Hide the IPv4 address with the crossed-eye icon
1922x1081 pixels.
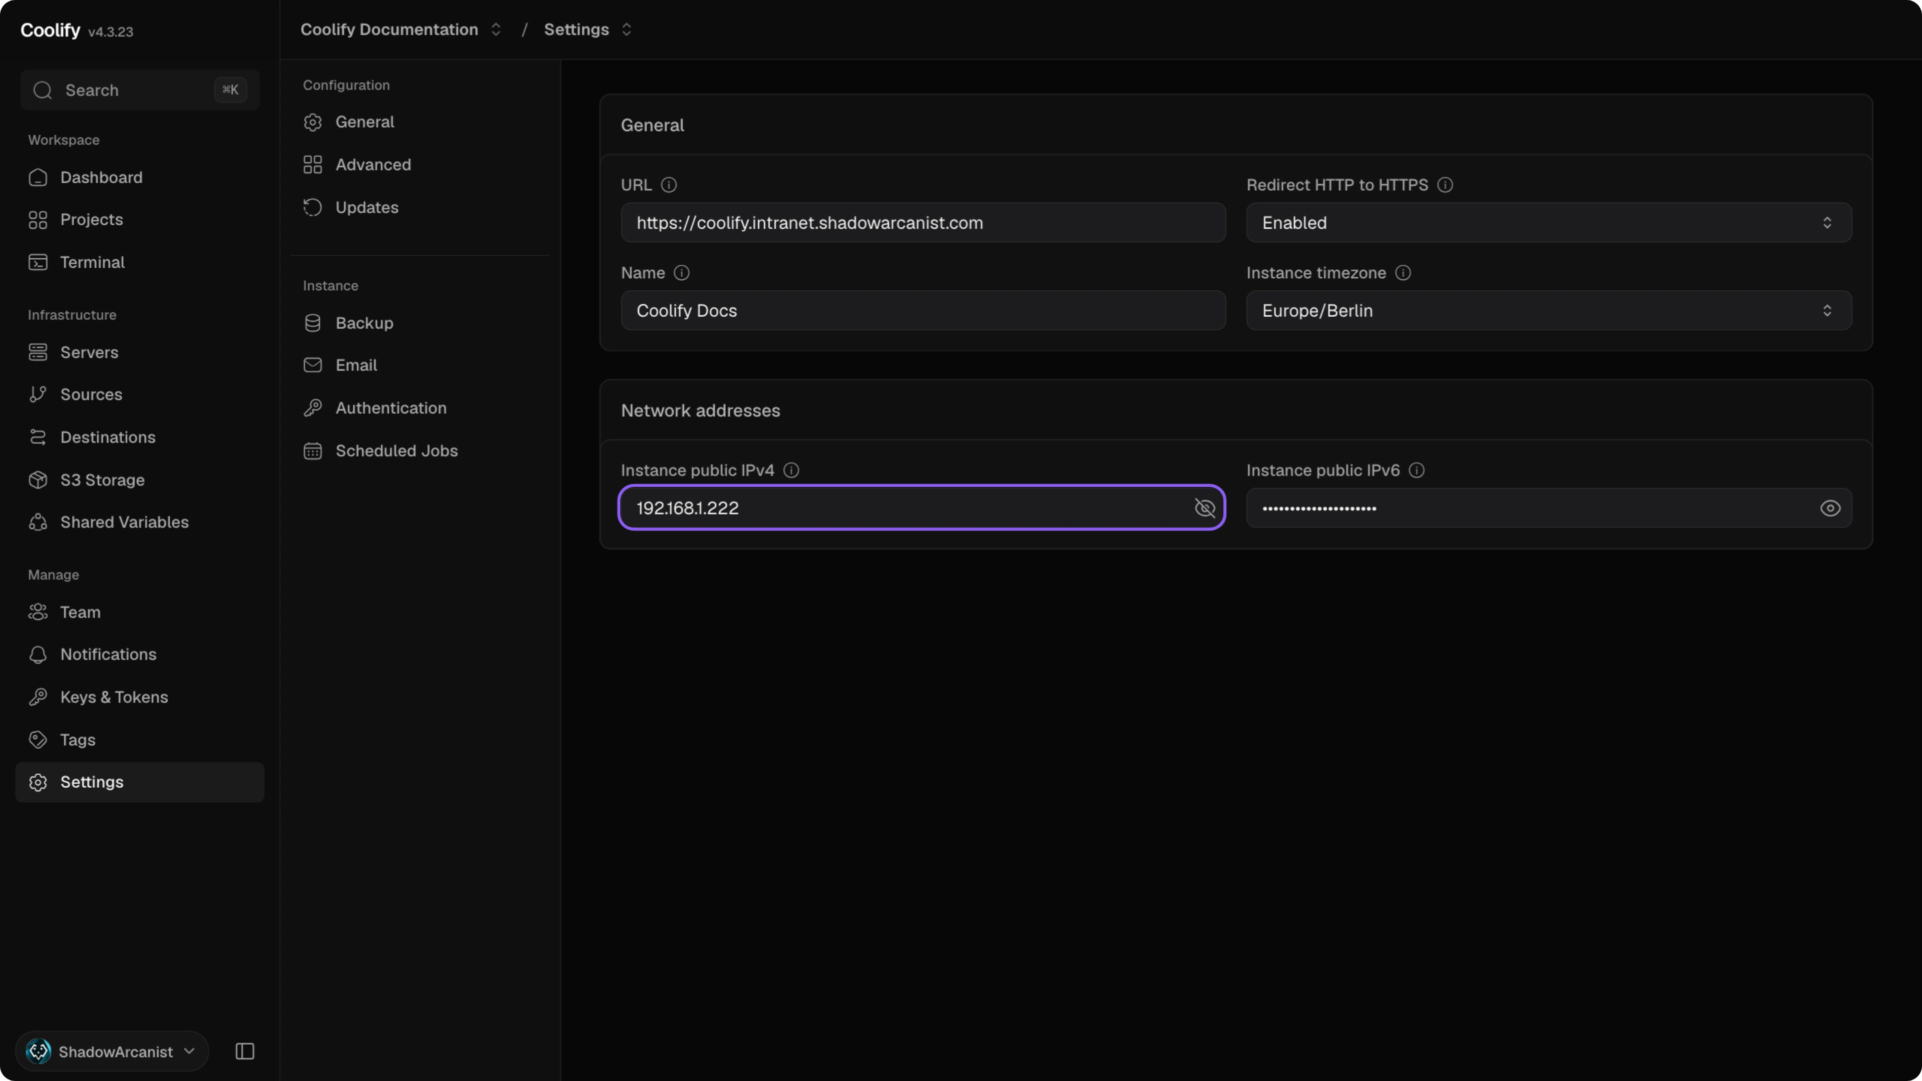pyautogui.click(x=1205, y=508)
